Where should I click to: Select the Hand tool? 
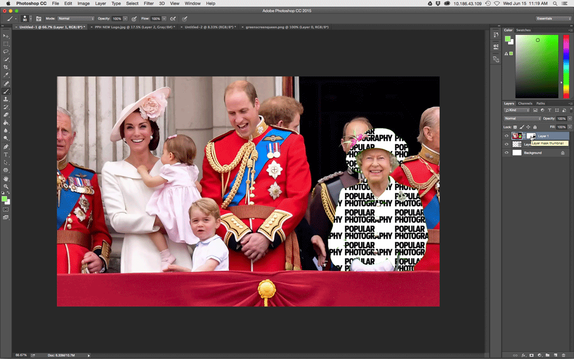tap(6, 179)
